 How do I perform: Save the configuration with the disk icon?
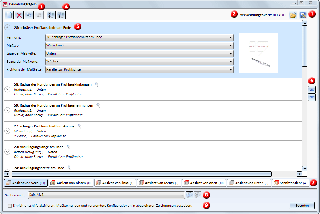tap(303, 15)
